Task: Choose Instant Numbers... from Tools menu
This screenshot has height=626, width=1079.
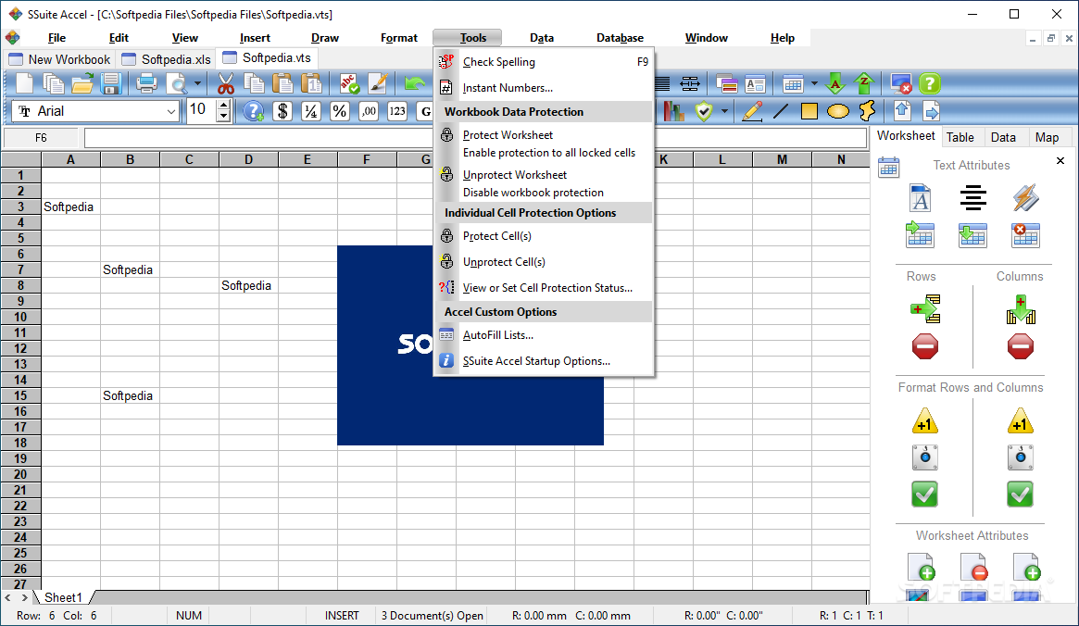Action: pos(544,88)
